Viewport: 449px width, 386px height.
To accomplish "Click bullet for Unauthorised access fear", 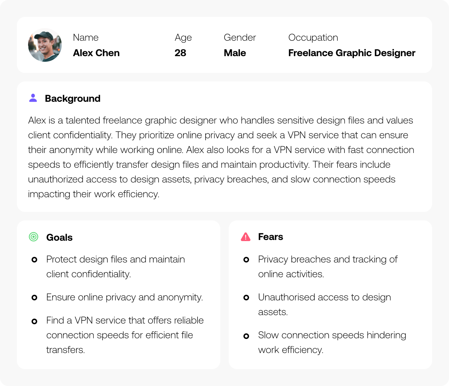I will click(246, 298).
